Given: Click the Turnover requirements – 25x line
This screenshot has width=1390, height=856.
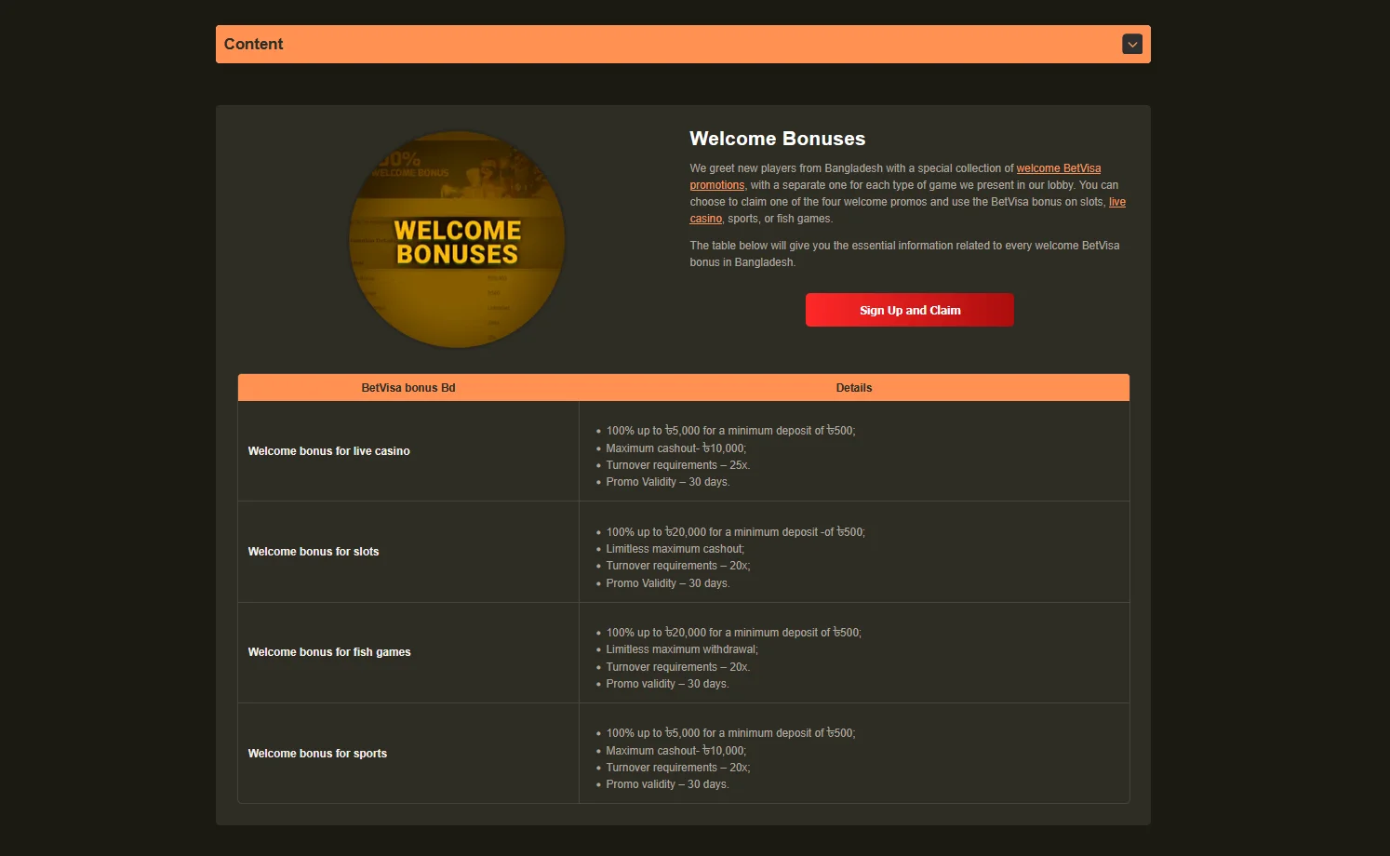Looking at the screenshot, I should click(x=677, y=465).
